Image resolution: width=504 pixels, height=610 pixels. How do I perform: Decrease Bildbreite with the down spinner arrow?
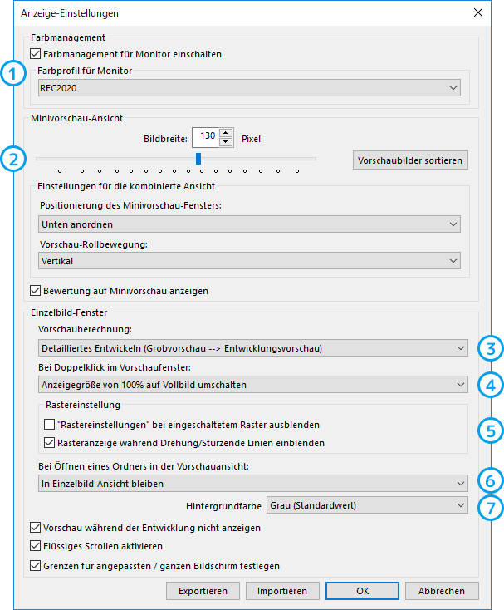[x=225, y=142]
